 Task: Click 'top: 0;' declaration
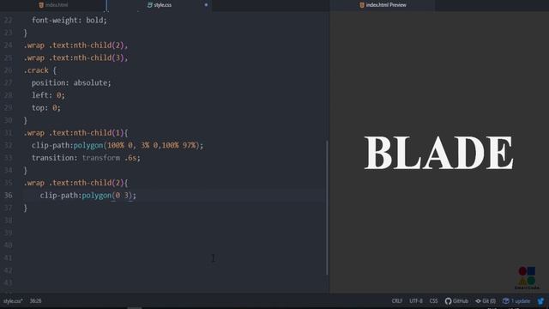pyautogui.click(x=45, y=107)
